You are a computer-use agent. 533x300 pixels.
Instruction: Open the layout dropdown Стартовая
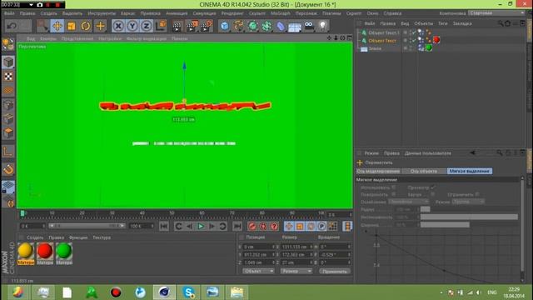(496, 13)
